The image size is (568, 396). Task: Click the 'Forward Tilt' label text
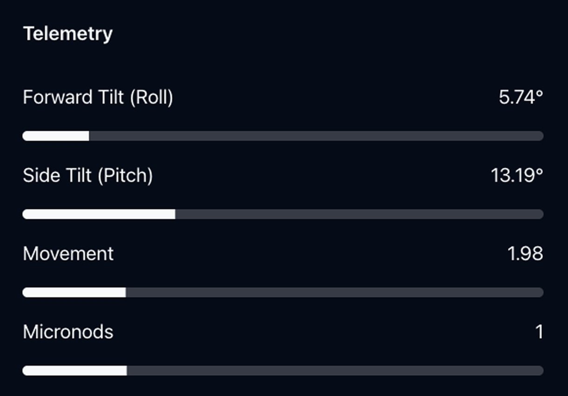[x=74, y=98]
